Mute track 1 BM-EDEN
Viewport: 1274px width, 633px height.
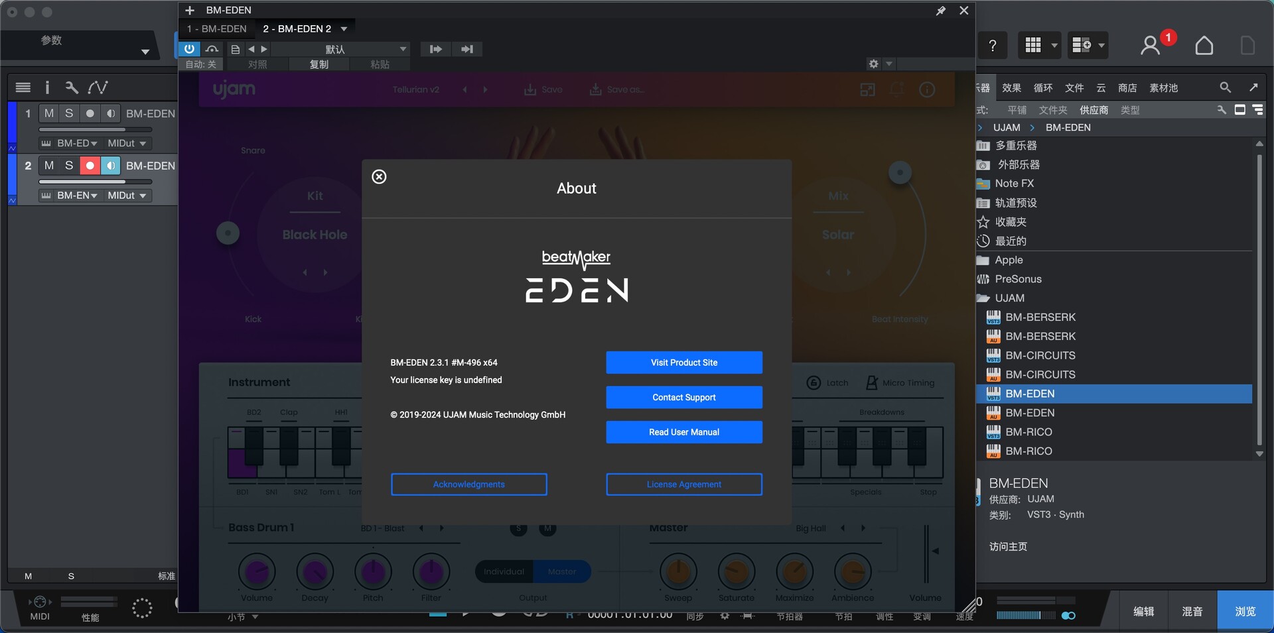click(x=49, y=113)
